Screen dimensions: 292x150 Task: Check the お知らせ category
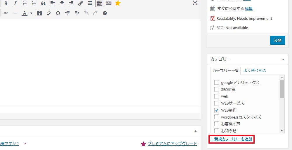click(x=217, y=131)
